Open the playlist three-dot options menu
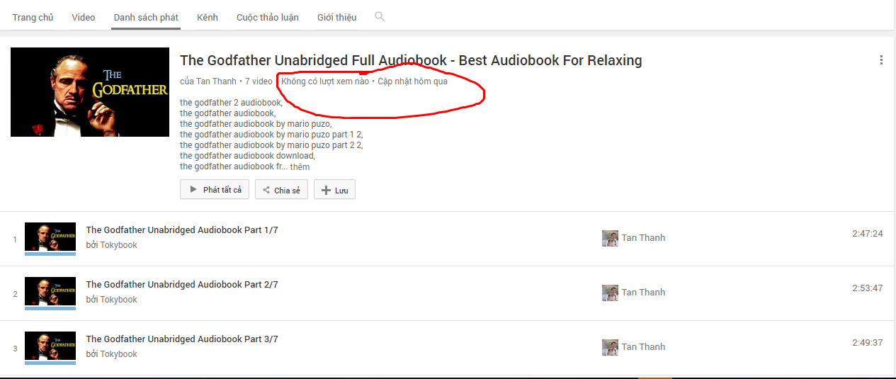 [x=881, y=60]
